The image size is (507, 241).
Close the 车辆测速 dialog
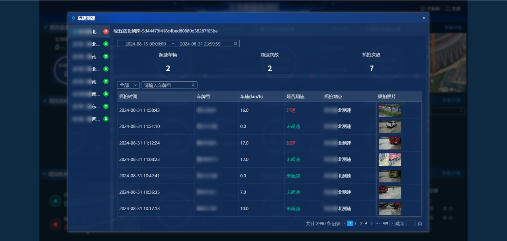pos(424,18)
